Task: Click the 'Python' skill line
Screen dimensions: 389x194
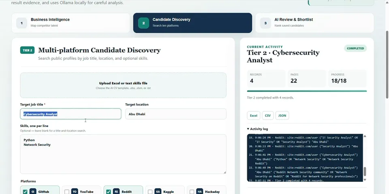Action: 29,140
